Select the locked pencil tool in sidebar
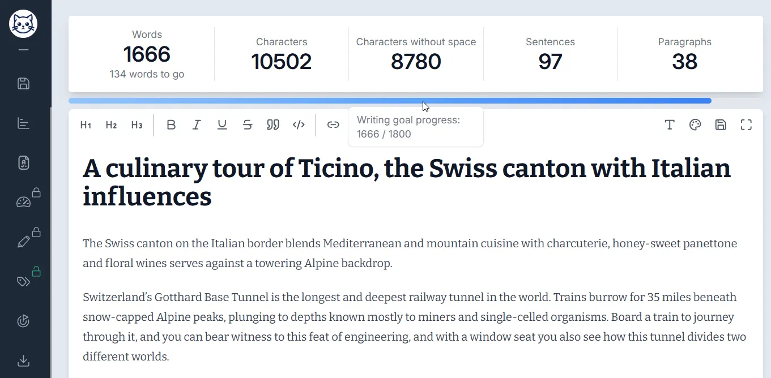771x378 pixels. 23,242
